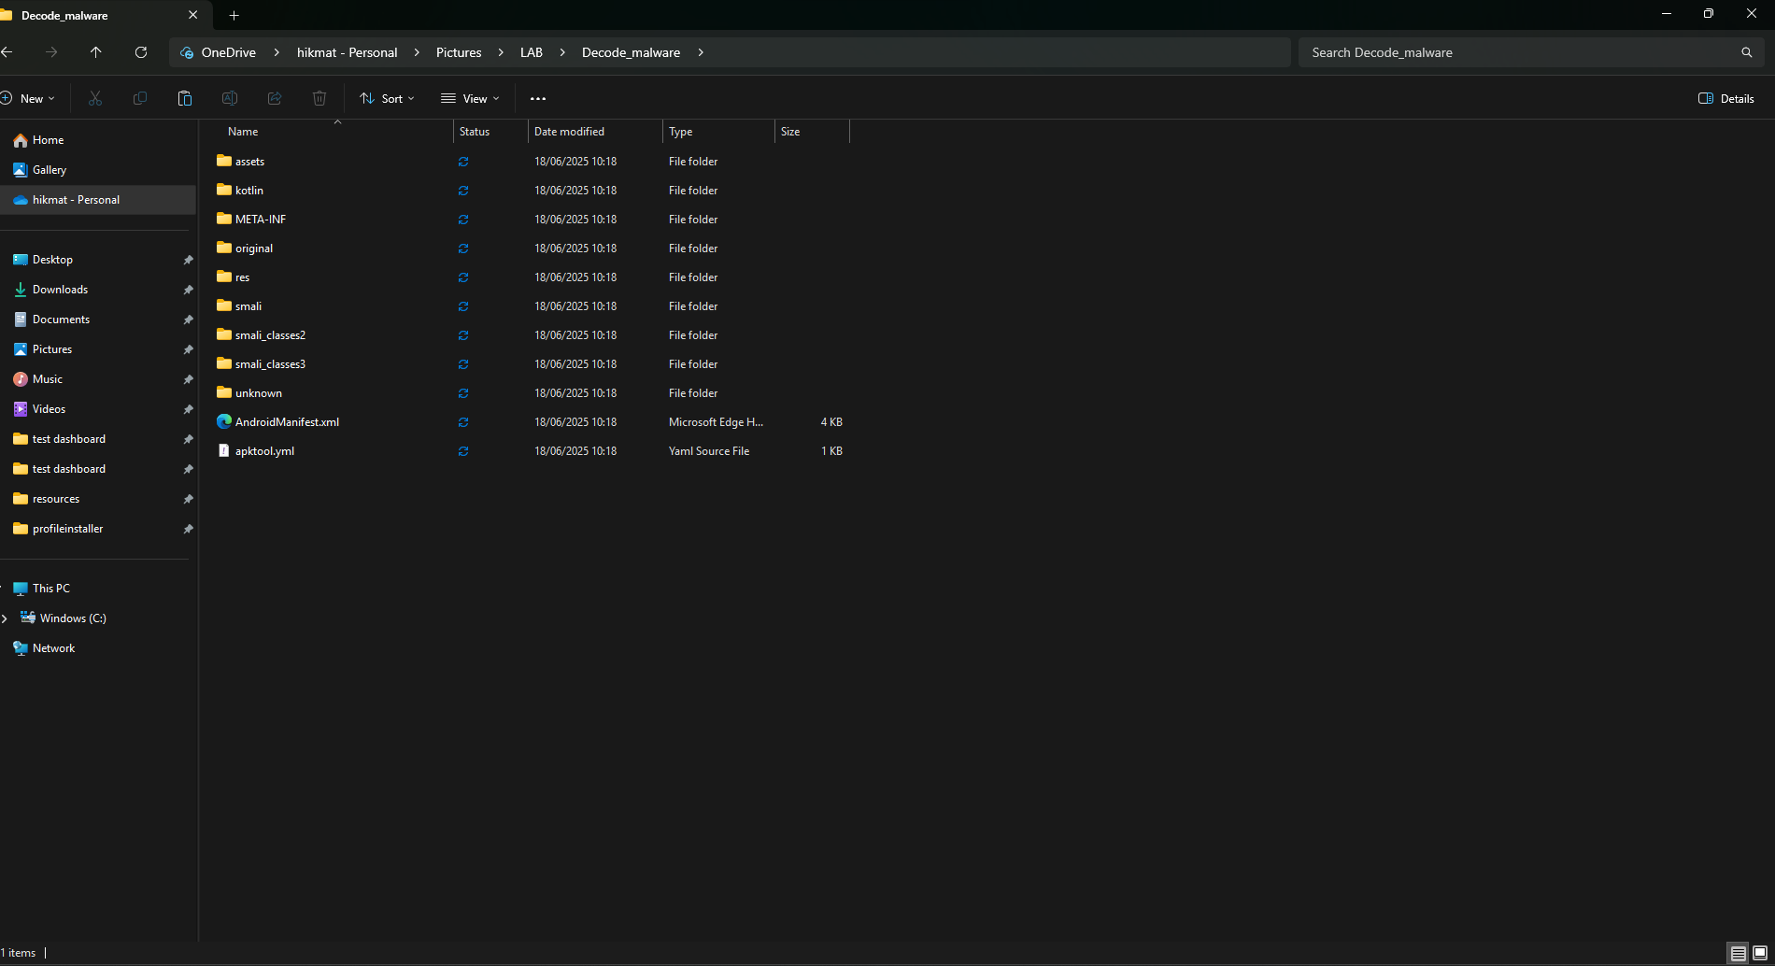Go up one directory level
1775x966 pixels.
(x=96, y=52)
